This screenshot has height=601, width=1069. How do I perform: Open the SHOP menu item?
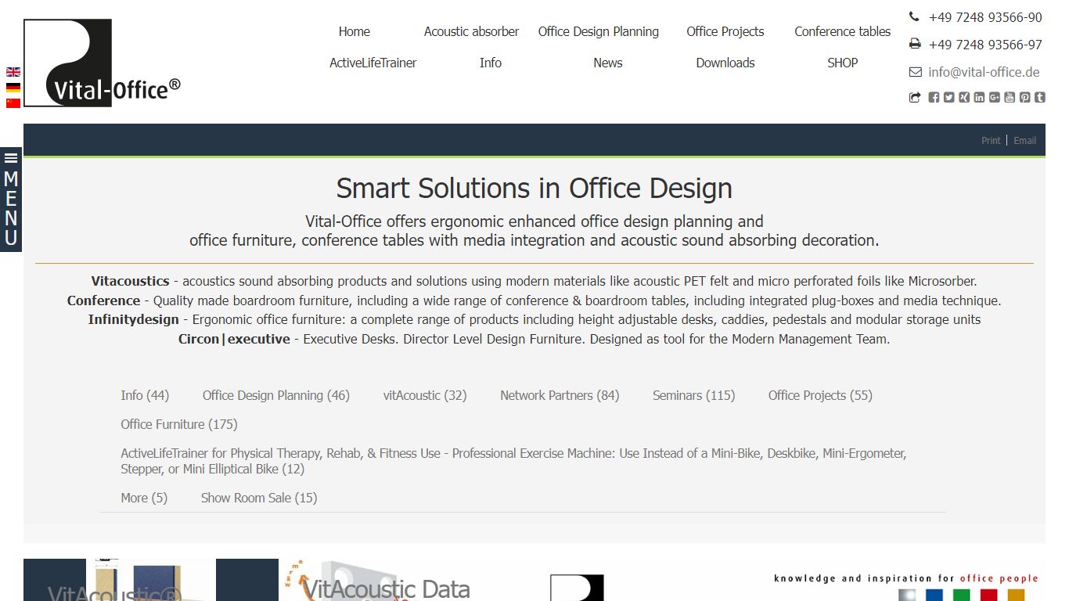pos(843,63)
